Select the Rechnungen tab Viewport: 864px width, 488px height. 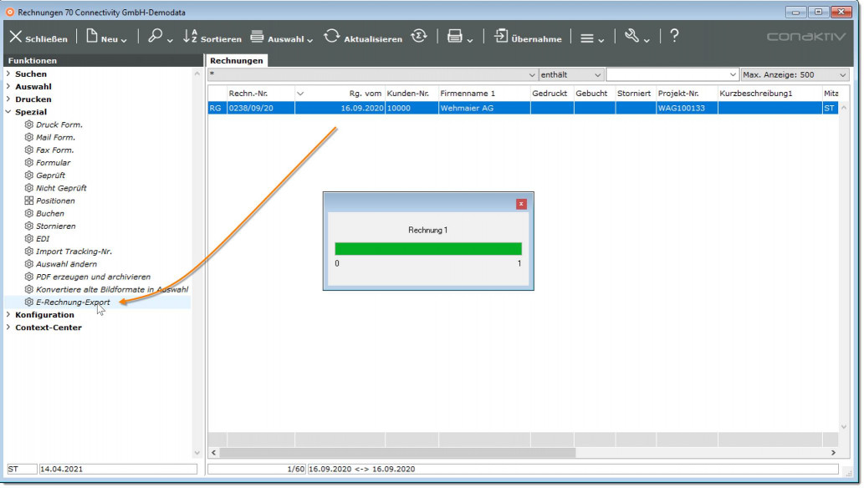click(236, 61)
